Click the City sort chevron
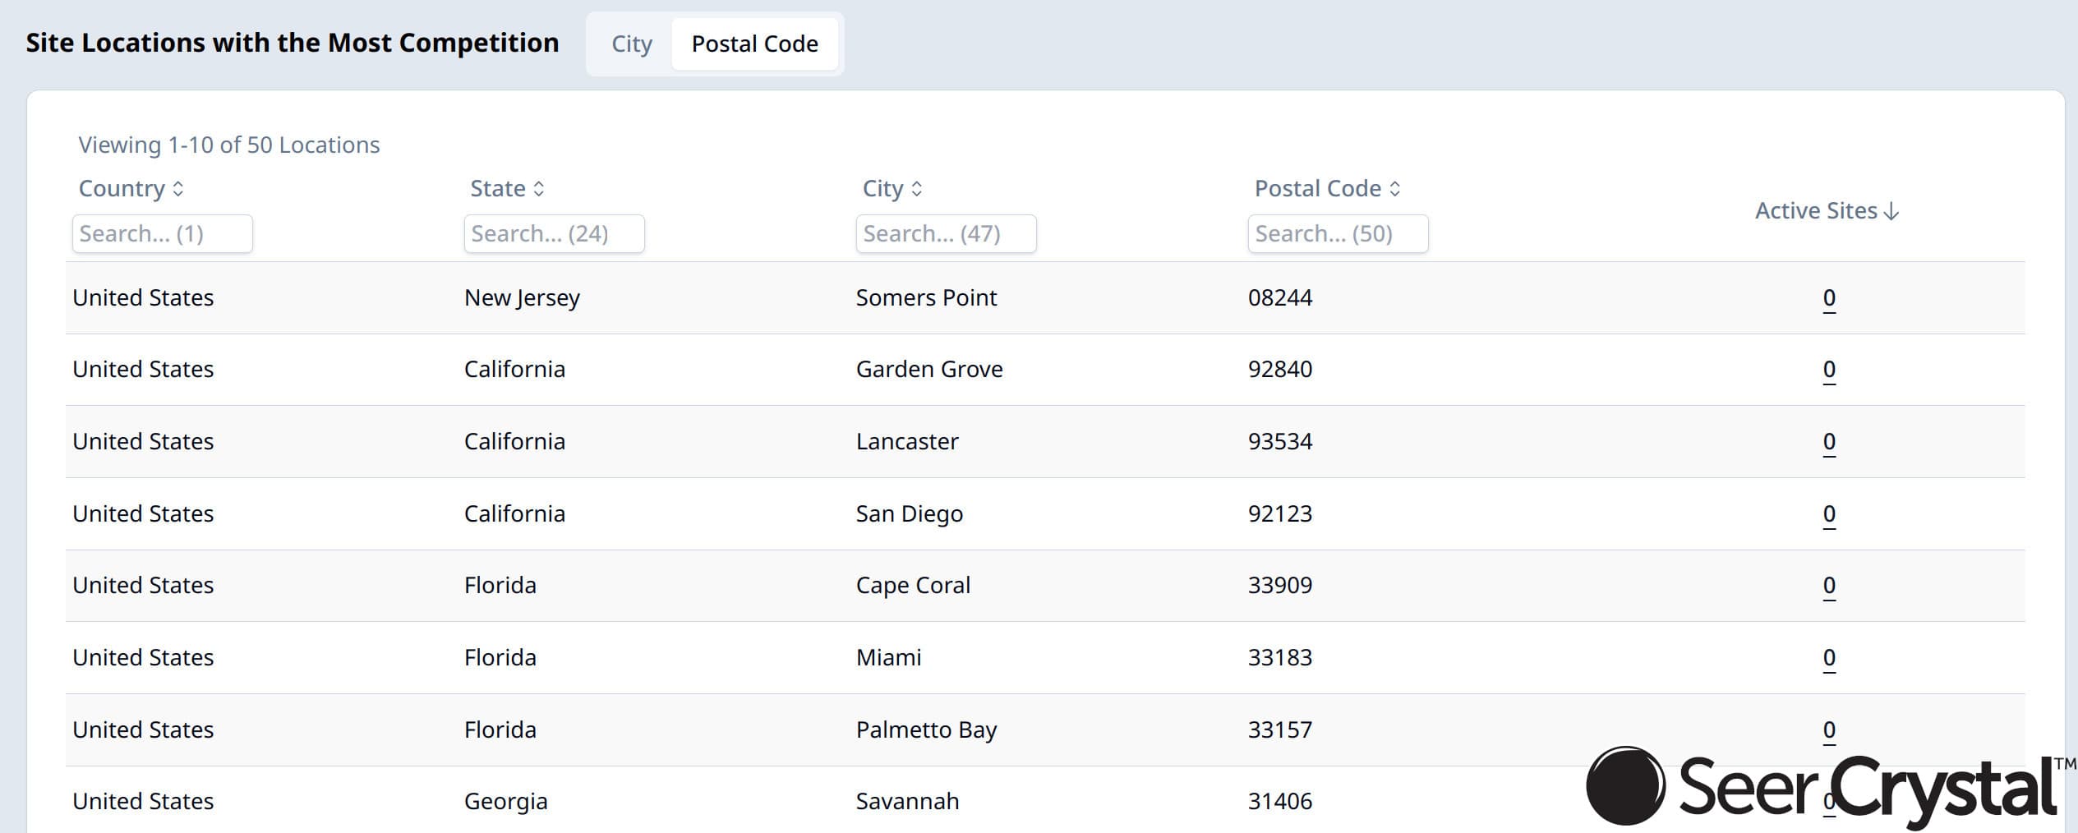Image resolution: width=2078 pixels, height=833 pixels. pyautogui.click(x=918, y=188)
